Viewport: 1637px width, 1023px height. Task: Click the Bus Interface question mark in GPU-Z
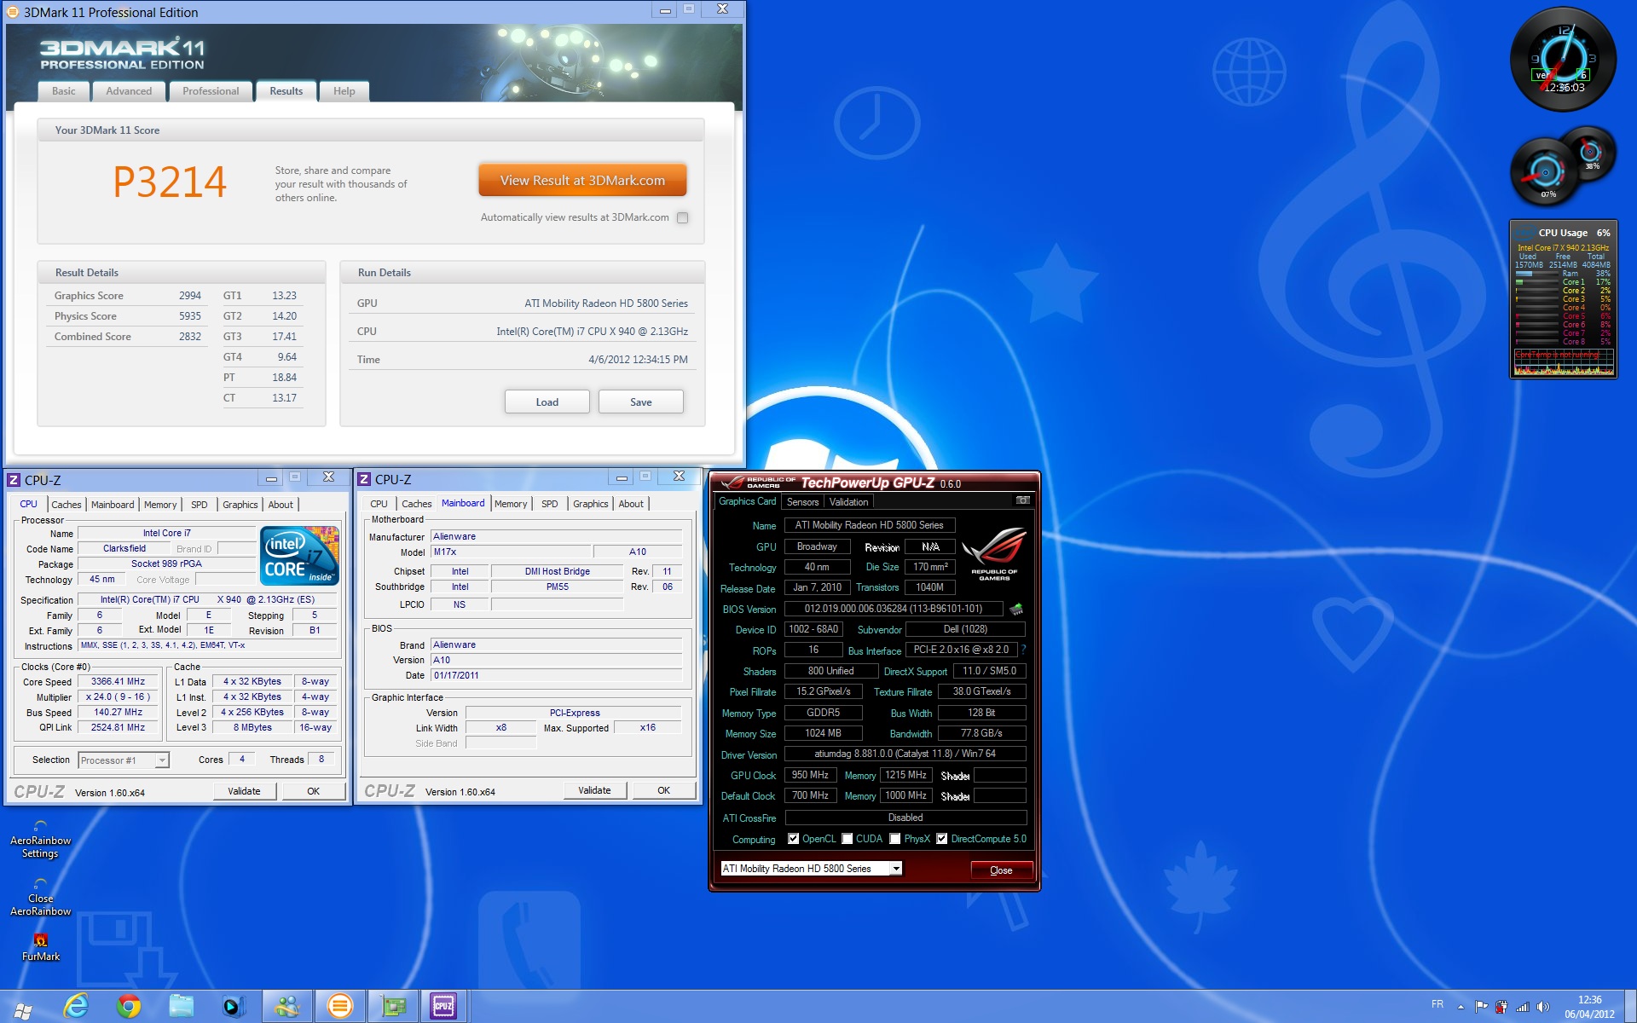coord(1023,650)
